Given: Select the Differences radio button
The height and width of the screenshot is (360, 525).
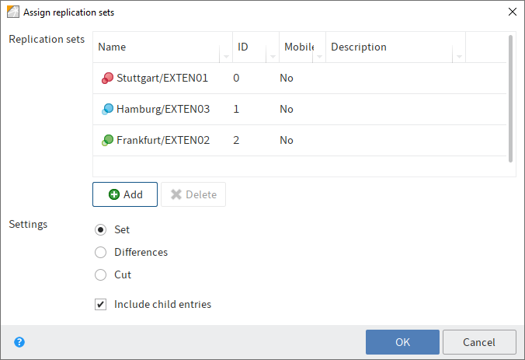Looking at the screenshot, I should 100,252.
